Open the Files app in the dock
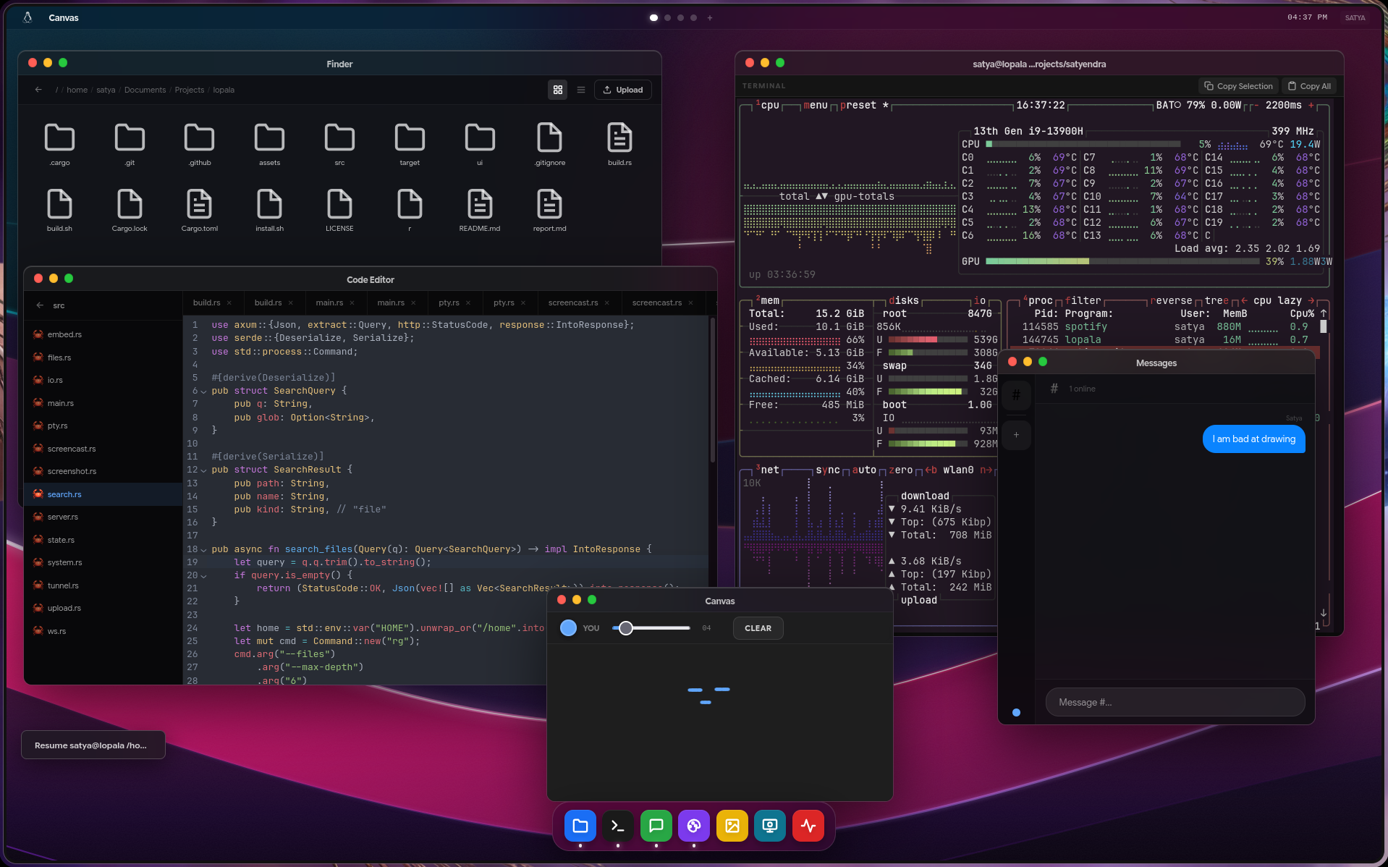This screenshot has width=1388, height=867. coord(580,826)
